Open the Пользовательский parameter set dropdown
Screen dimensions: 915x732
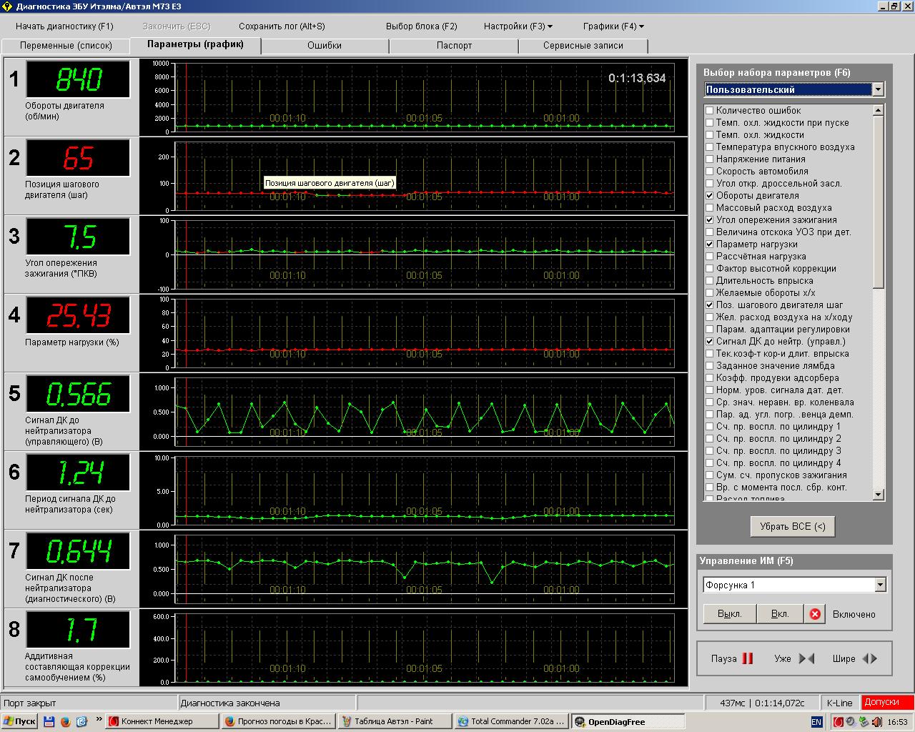point(878,90)
